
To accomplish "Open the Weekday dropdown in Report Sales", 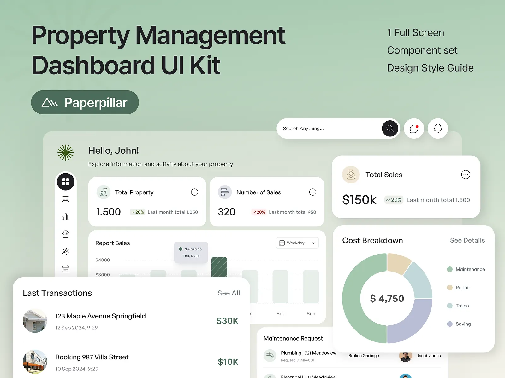I will click(297, 243).
